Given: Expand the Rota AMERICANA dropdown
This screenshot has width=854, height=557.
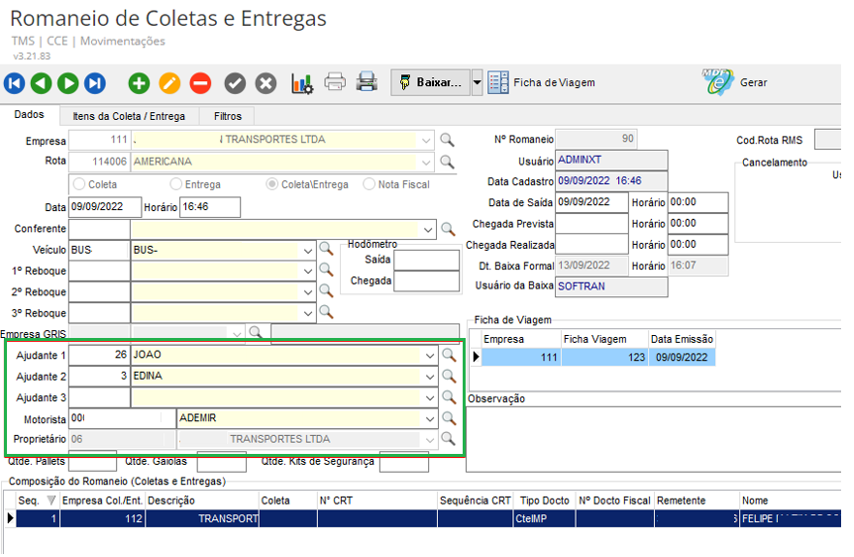Looking at the screenshot, I should pyautogui.click(x=426, y=162).
